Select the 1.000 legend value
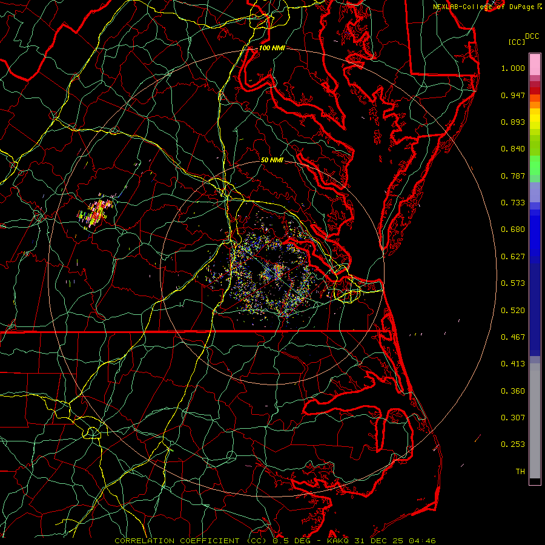 click(513, 68)
